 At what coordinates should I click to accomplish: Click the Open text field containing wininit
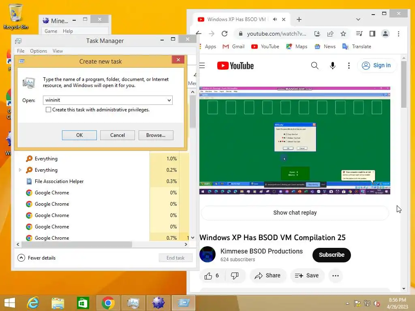pos(105,100)
